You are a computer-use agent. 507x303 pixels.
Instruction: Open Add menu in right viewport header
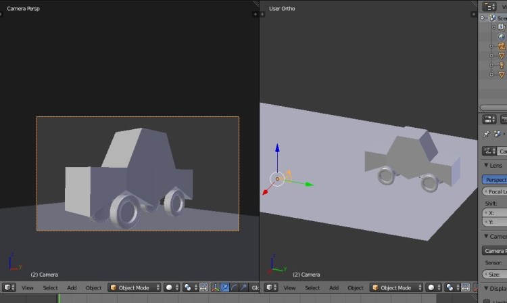point(334,287)
